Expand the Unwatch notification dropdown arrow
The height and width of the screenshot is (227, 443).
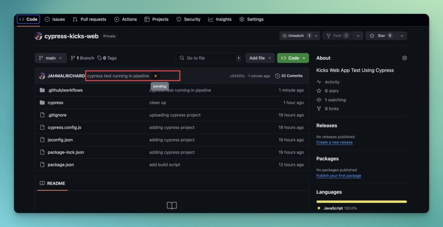(316, 35)
